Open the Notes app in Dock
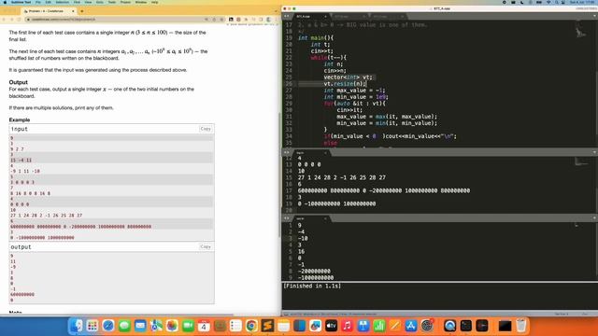598x336 pixels. pos(283,326)
